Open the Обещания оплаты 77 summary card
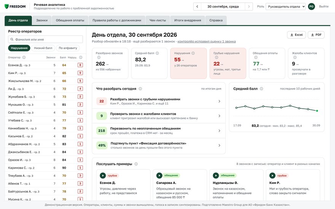335x209 pixels. (267, 63)
